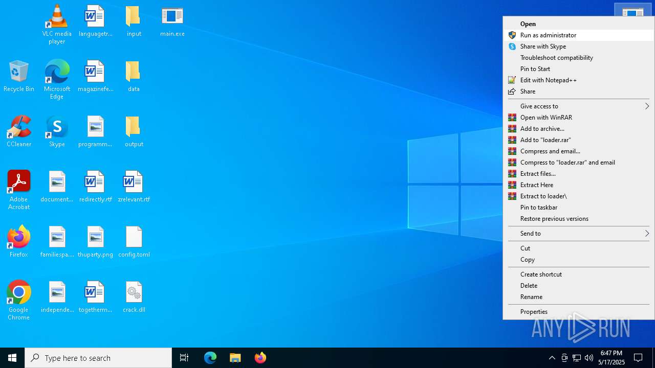Choose Add to "loader.rar"
Image resolution: width=655 pixels, height=368 pixels.
point(578,140)
